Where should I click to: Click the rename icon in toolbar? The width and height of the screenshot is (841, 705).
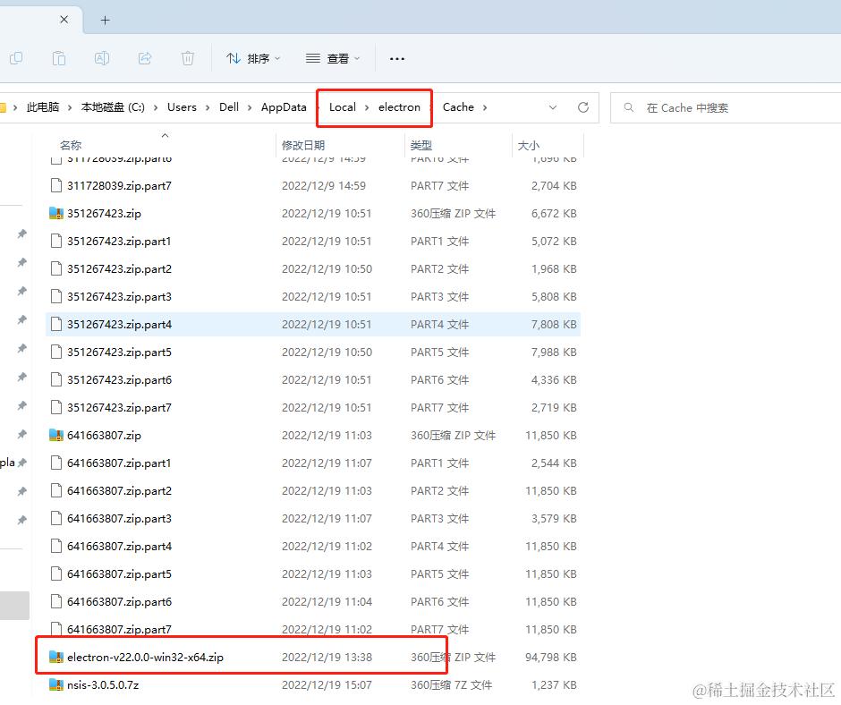click(102, 58)
